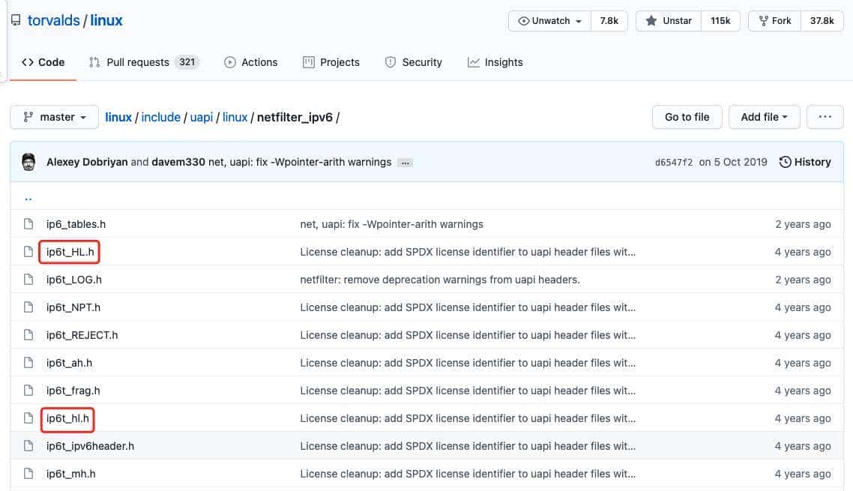Screen dimensions: 853x491
Task: Fork the repository using Fork button
Action: pos(774,21)
